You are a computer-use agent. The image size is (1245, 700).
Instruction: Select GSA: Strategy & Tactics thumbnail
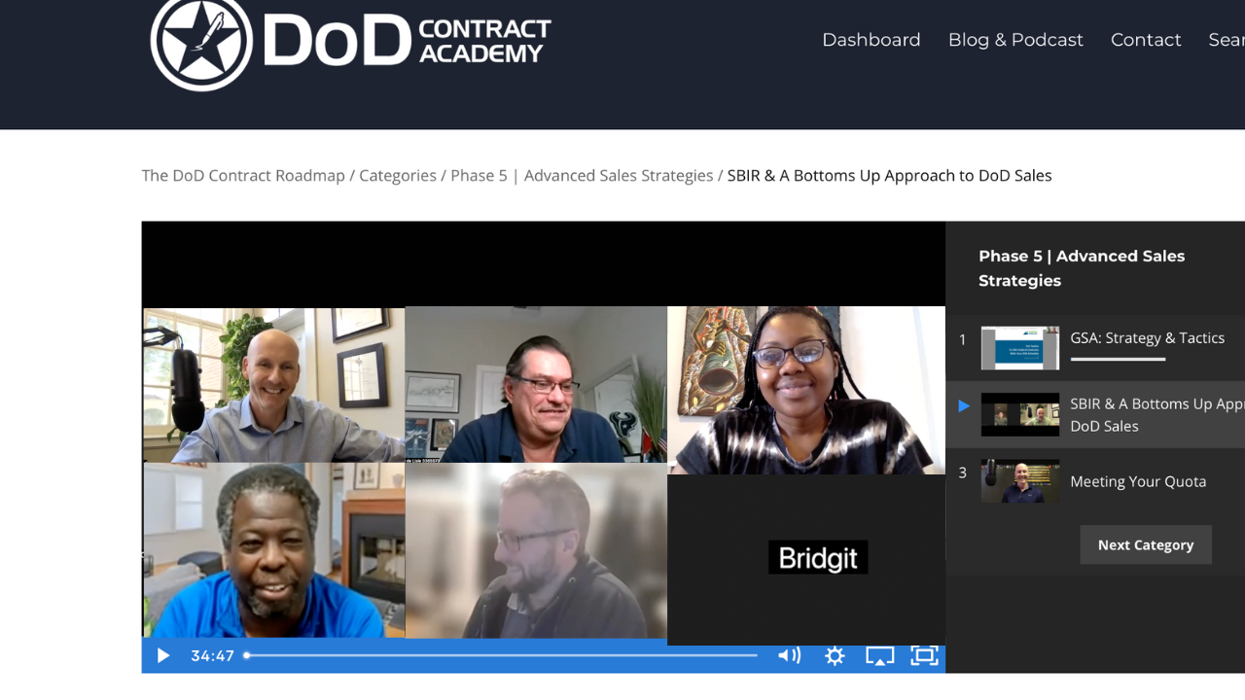pos(1020,348)
